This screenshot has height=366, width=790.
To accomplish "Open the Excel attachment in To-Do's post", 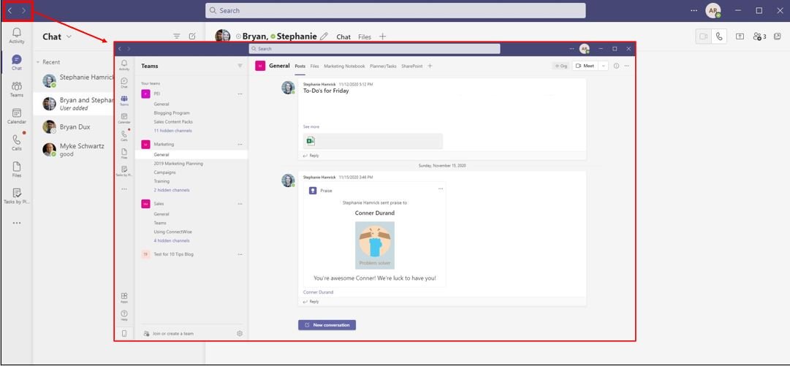I will click(x=373, y=141).
